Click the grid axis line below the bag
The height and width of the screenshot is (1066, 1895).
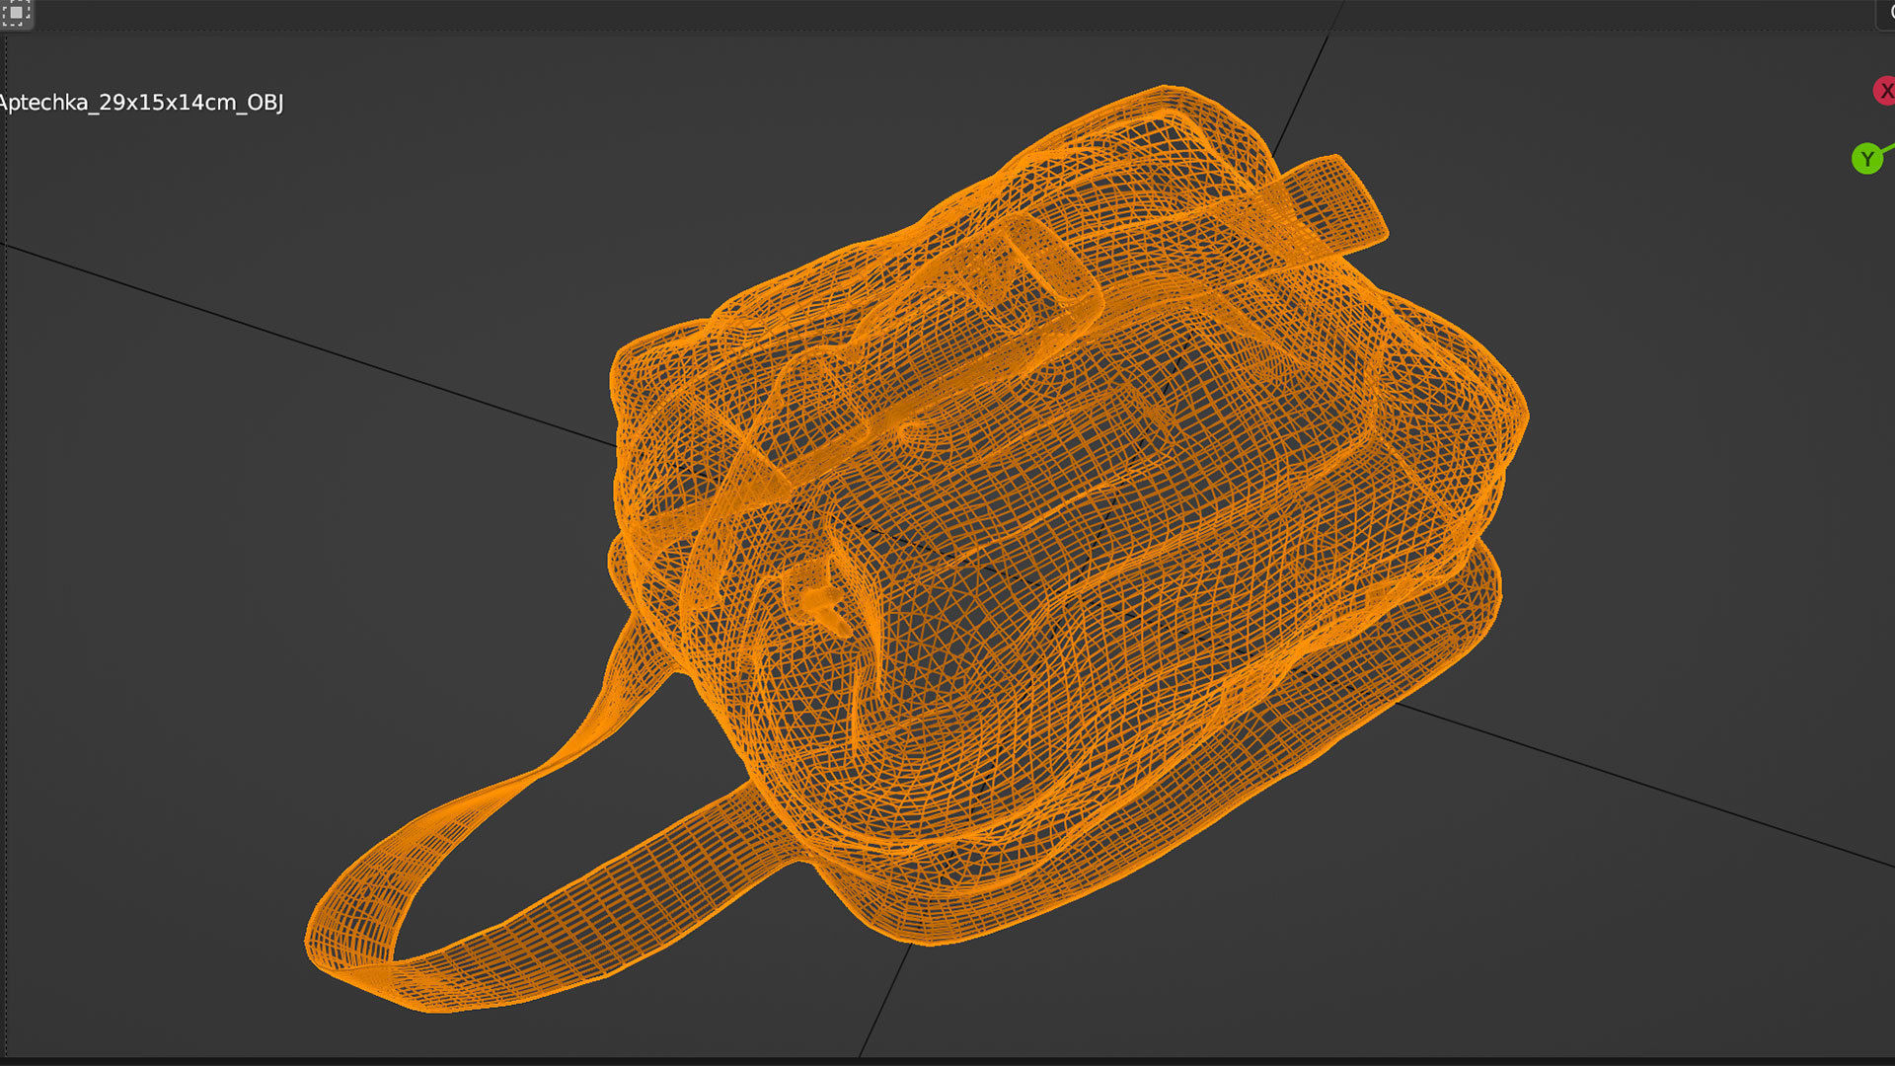[x=885, y=999]
